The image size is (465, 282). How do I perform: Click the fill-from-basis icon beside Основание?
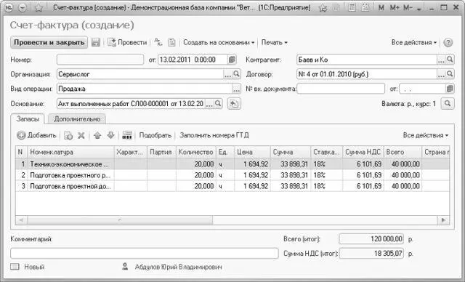[234, 104]
